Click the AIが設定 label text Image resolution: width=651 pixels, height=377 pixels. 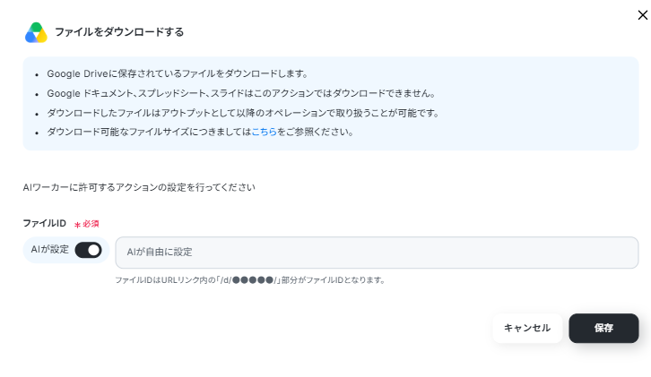tap(50, 249)
